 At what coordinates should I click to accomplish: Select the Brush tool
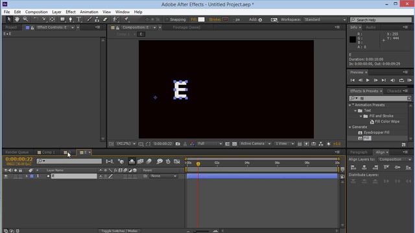click(x=89, y=19)
